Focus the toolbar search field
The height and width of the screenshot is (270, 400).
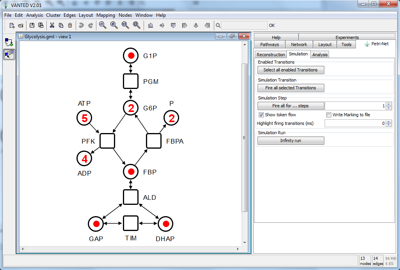pyautogui.click(x=244, y=25)
